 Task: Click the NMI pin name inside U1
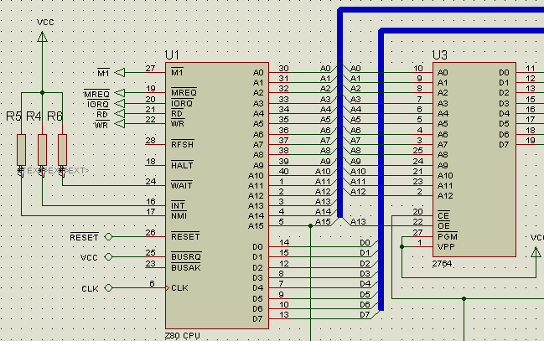pyautogui.click(x=179, y=216)
